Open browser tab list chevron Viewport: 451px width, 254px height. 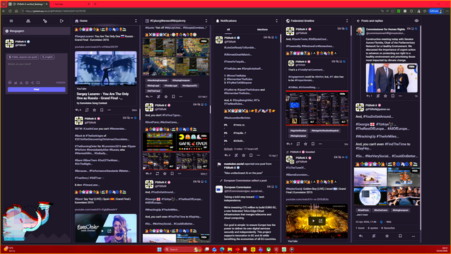click(4, 4)
